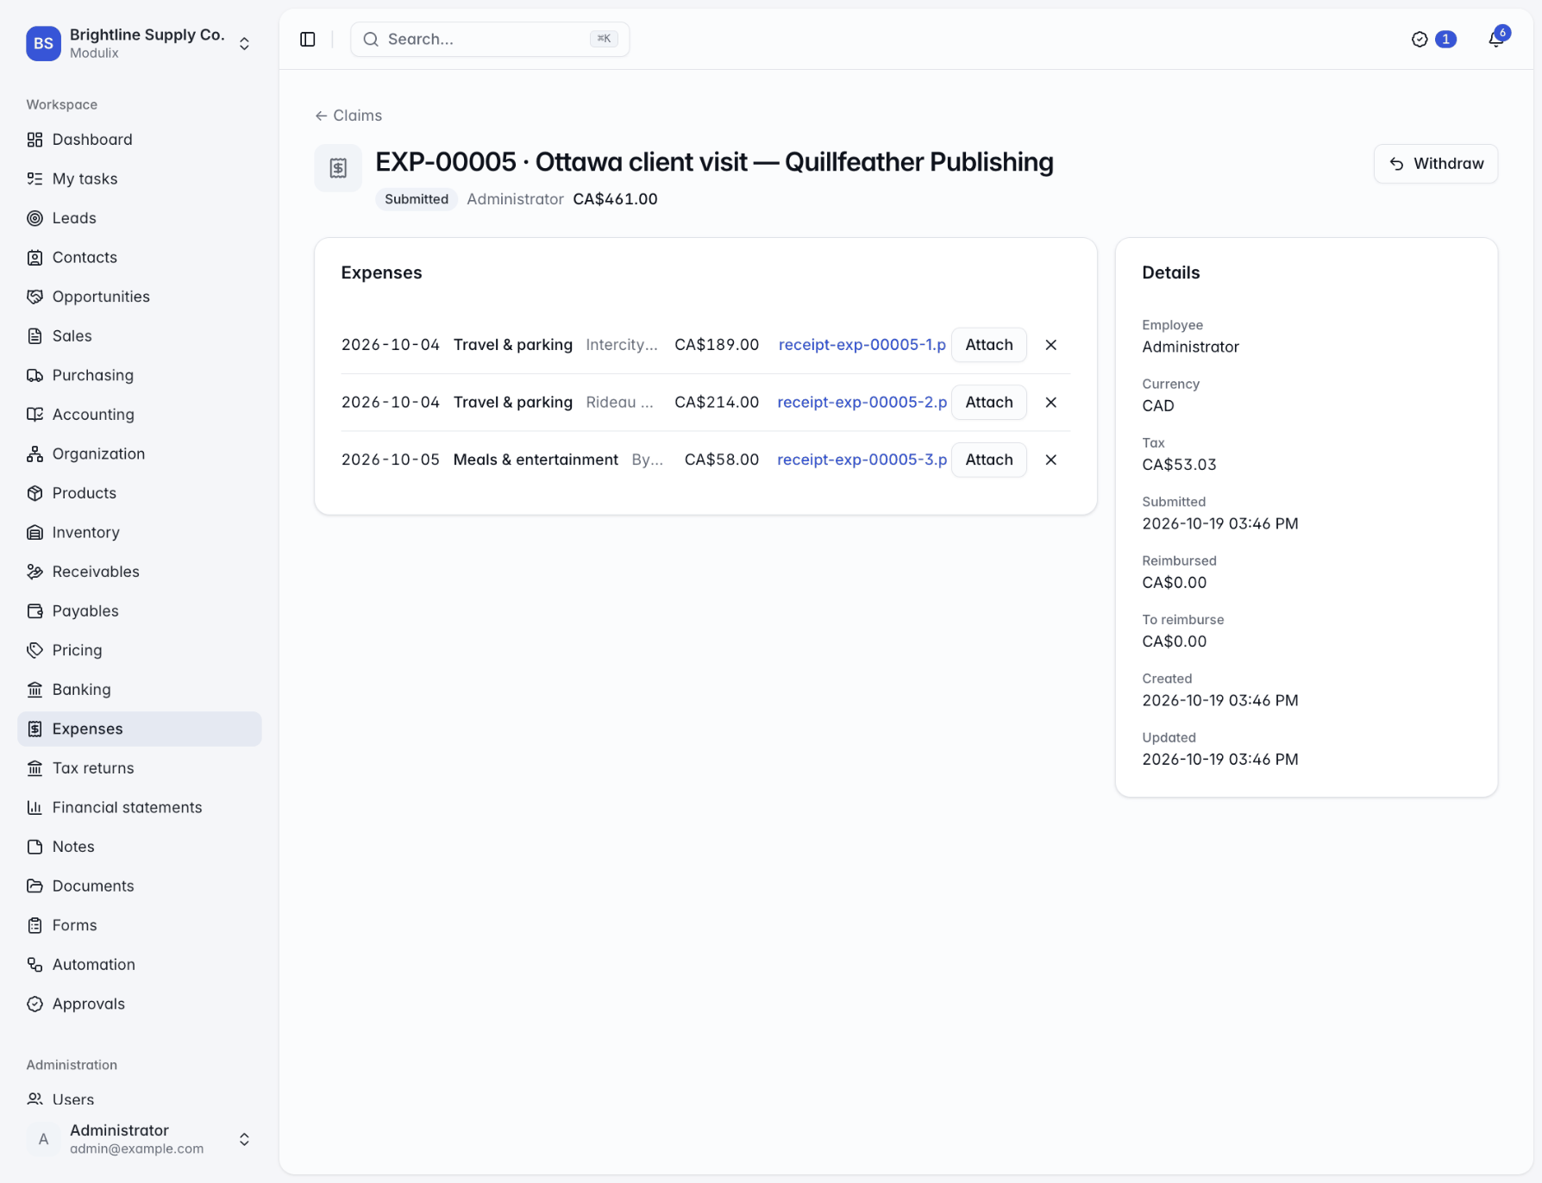Attach receipt to CA$189.00 expense
Screen dimensions: 1542x1183
(x=988, y=345)
